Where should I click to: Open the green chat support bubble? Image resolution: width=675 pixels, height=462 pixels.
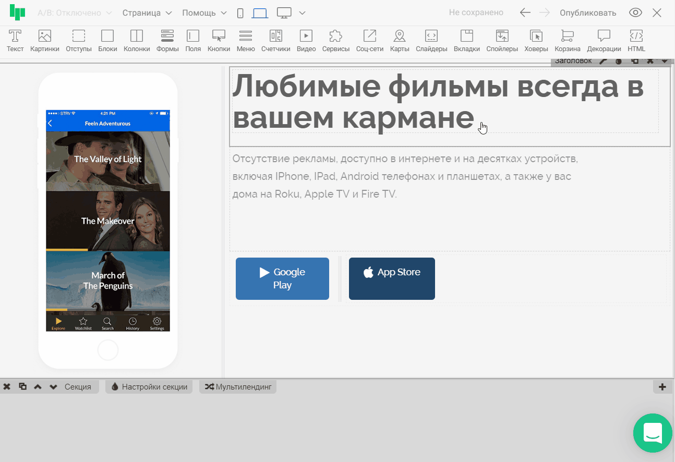(x=653, y=433)
